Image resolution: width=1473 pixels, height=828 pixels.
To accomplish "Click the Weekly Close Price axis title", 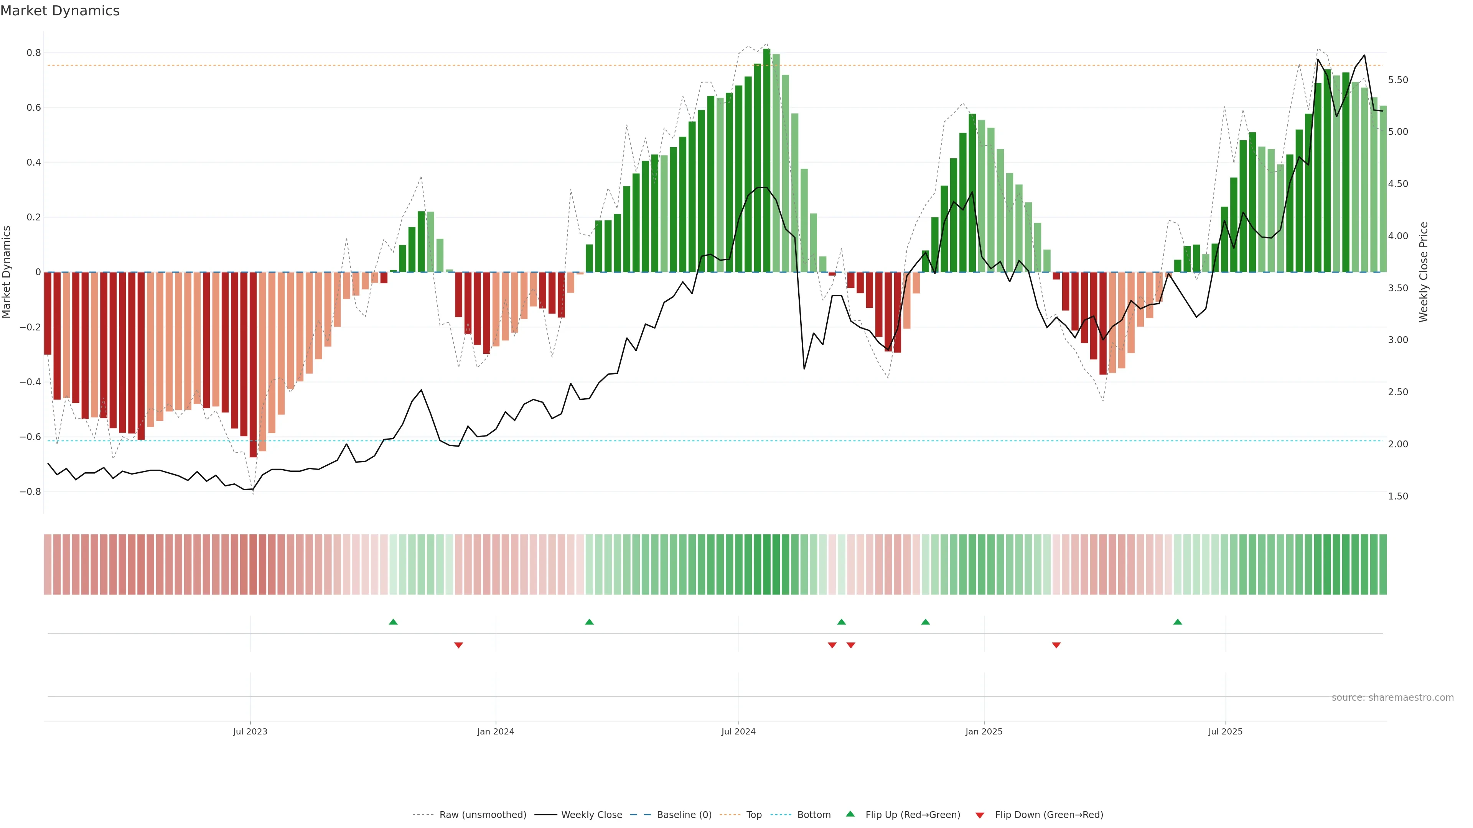I will tap(1424, 272).
